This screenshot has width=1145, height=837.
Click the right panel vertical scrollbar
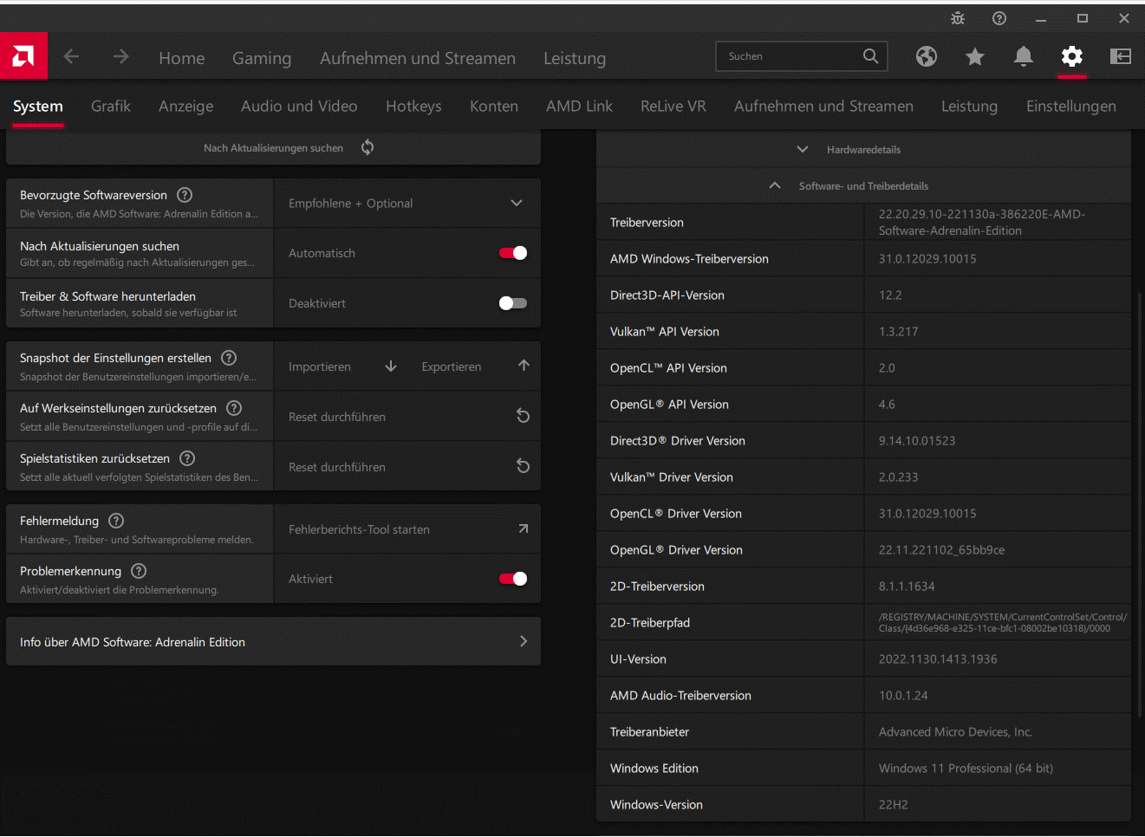click(1140, 504)
